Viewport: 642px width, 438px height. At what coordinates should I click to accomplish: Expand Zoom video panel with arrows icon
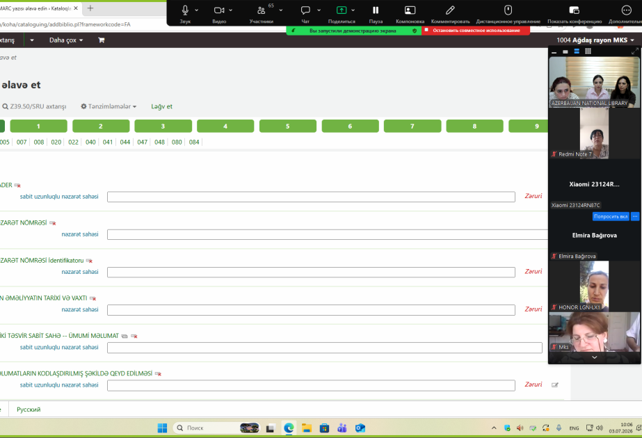pos(634,51)
